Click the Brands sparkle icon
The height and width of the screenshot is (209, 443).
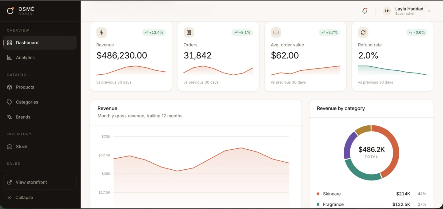(x=10, y=117)
